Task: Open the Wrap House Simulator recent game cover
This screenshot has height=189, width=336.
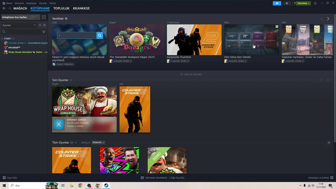Action: 84,102
